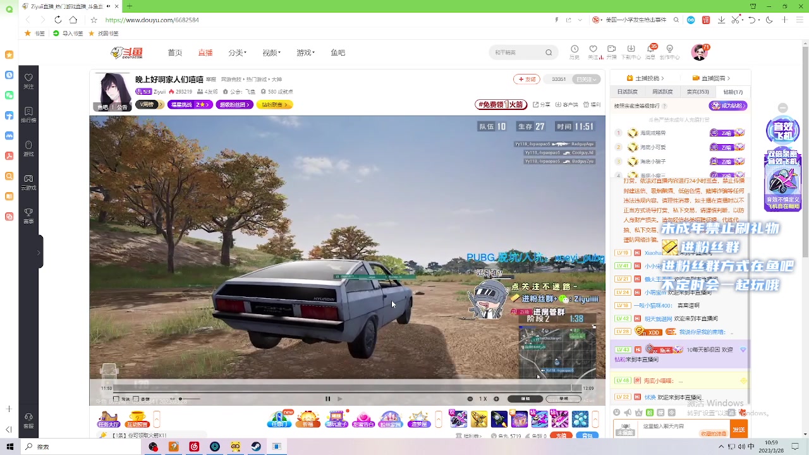Screen dimensions: 809x455
Task: Open 任务大厅 activity icon
Action: [109, 420]
